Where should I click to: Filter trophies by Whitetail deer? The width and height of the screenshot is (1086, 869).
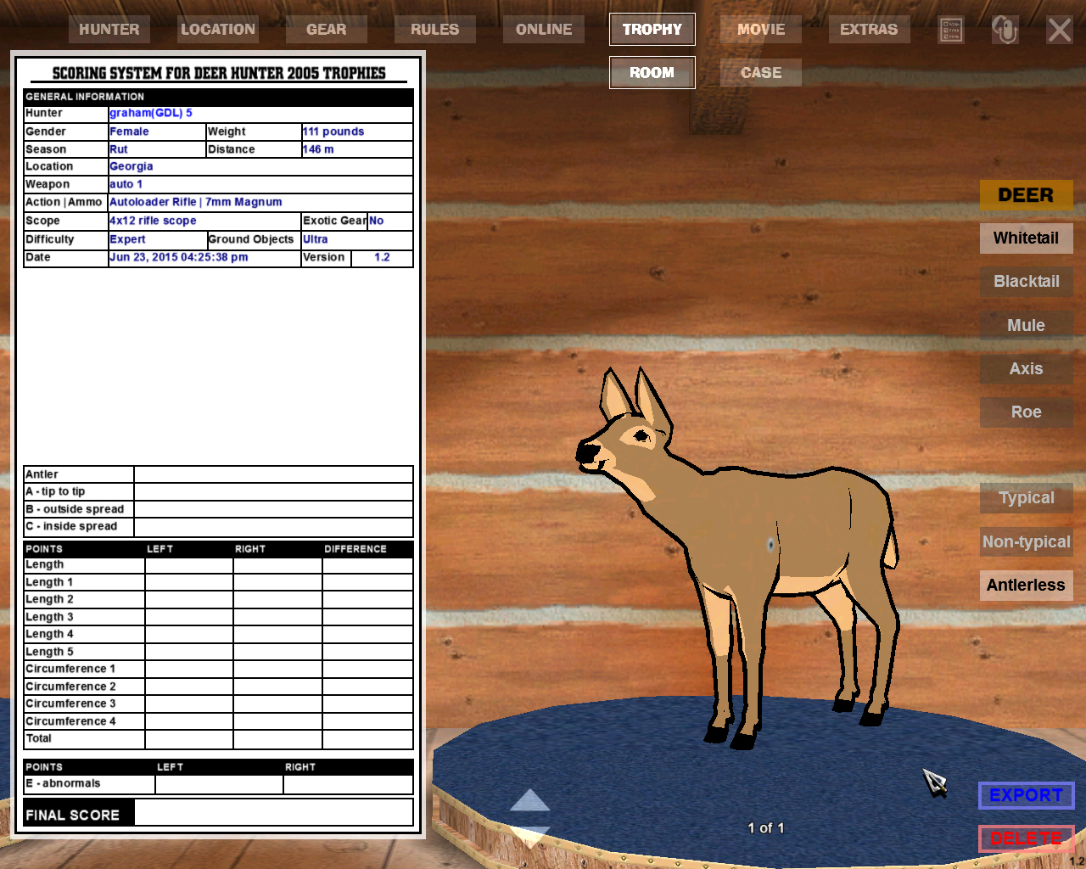pyautogui.click(x=1026, y=238)
